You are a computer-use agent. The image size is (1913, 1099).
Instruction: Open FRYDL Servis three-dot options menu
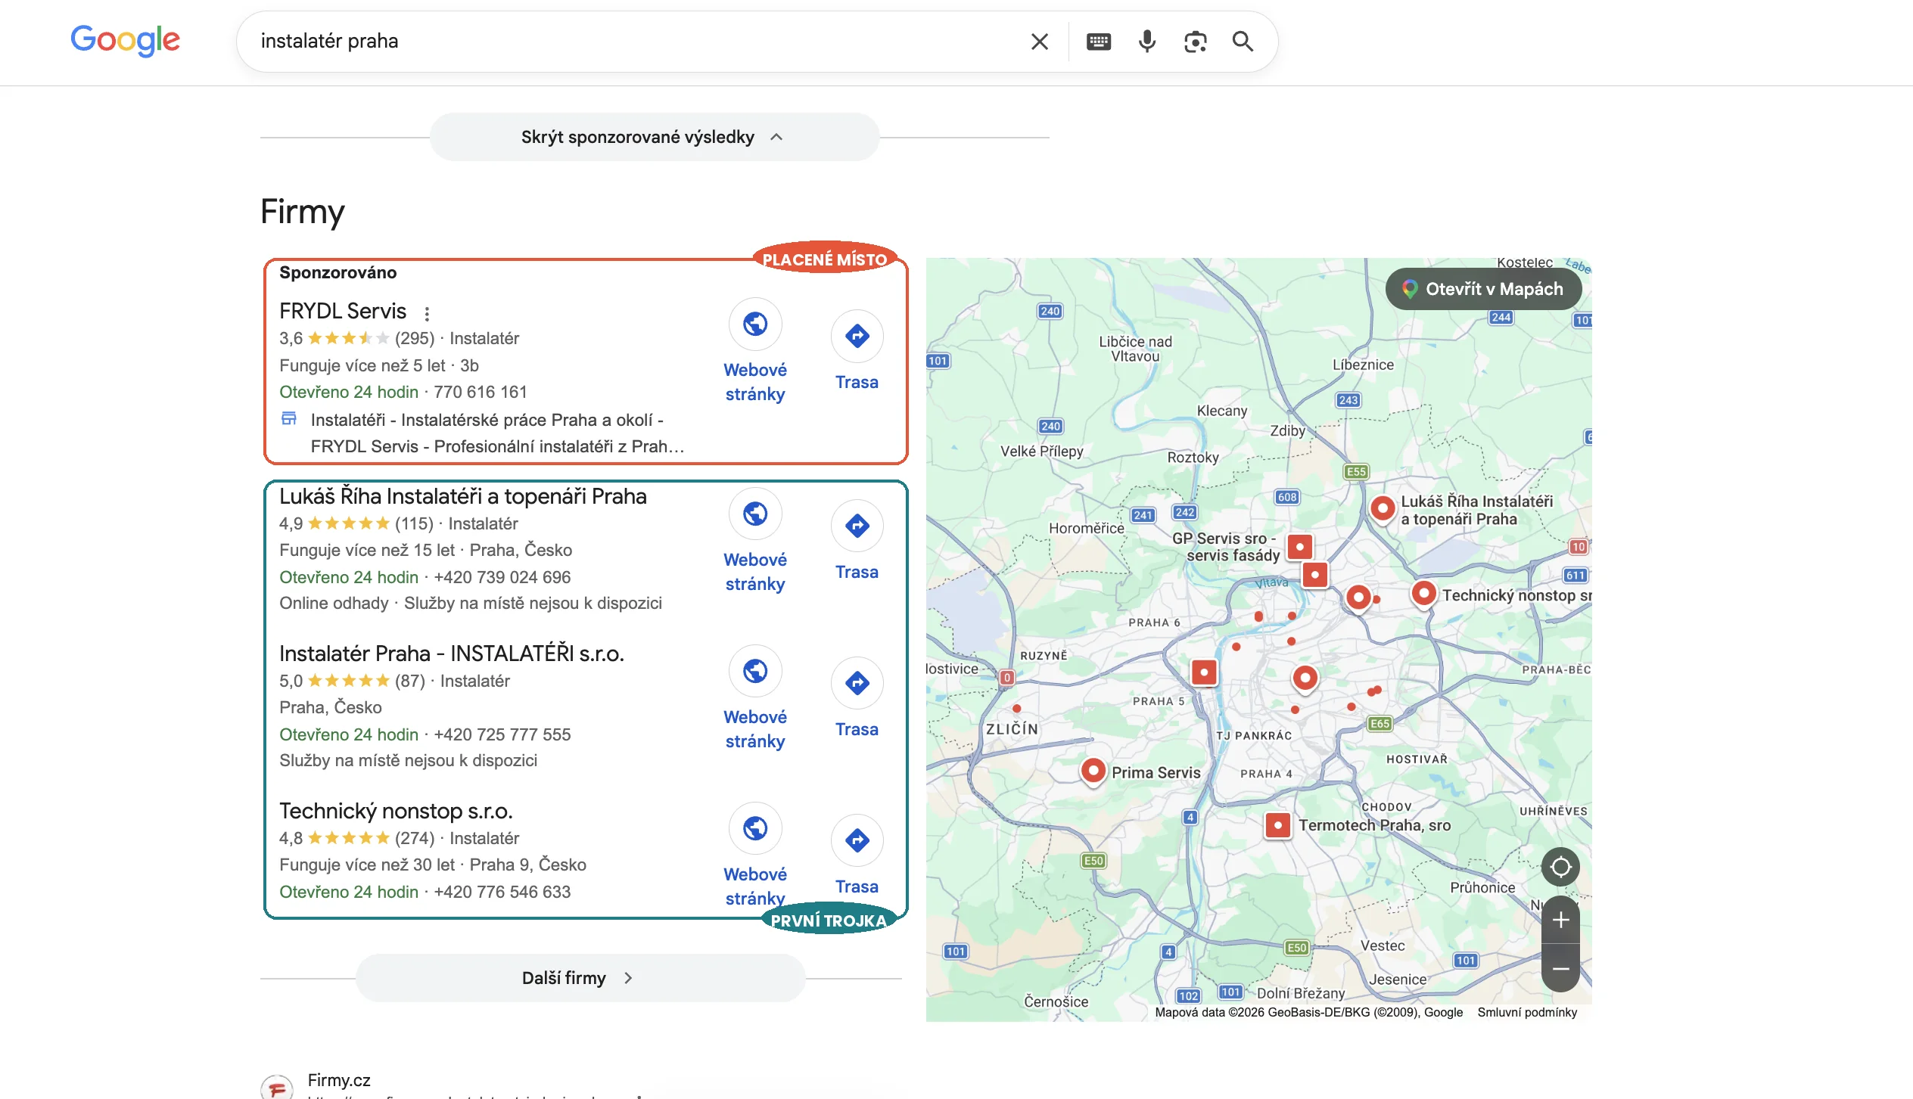[x=427, y=313]
